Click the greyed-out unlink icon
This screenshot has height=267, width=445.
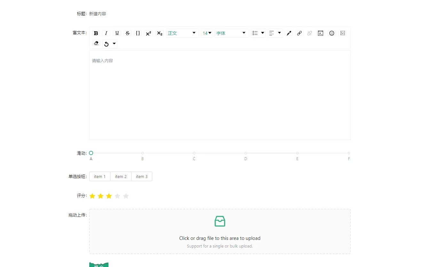point(310,33)
